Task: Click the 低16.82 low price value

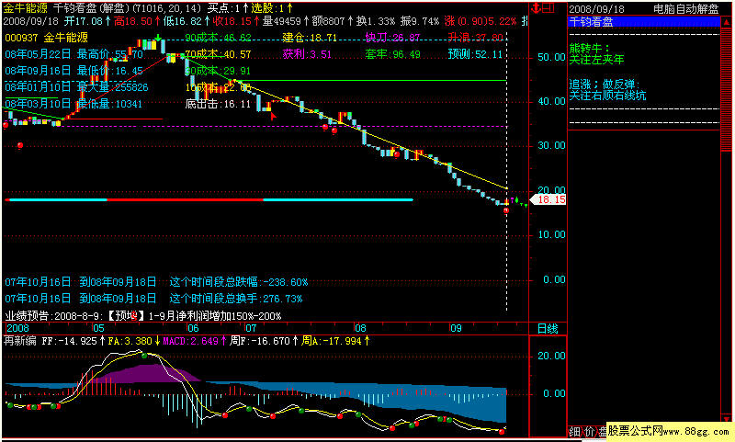Action: [x=187, y=21]
